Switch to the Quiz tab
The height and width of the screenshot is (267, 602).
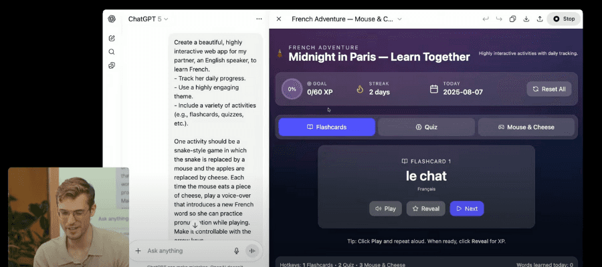[x=427, y=127]
